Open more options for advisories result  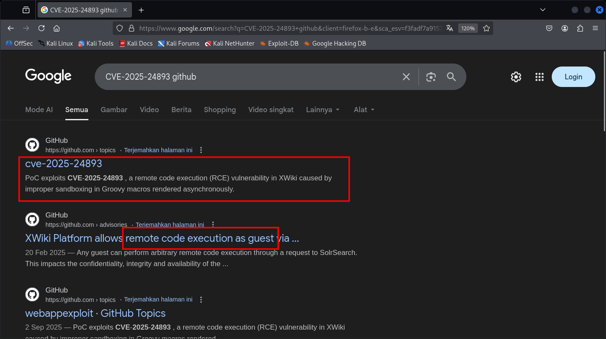(213, 225)
